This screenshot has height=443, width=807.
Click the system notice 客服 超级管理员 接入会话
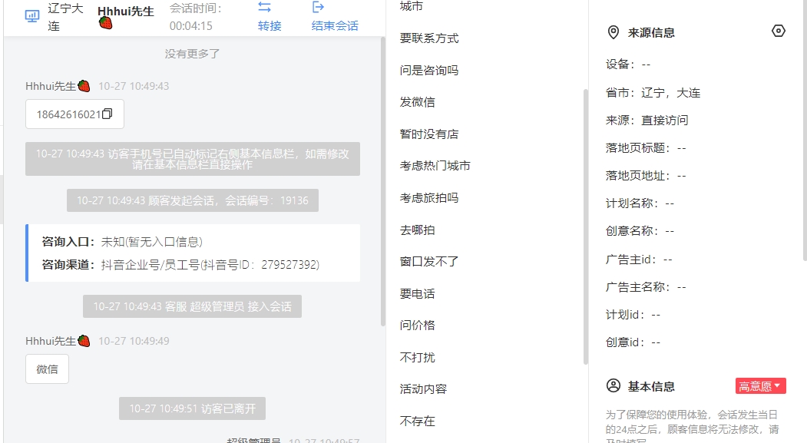point(192,306)
